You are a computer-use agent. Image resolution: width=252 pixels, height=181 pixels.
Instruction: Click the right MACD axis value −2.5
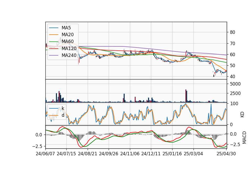point(235,145)
